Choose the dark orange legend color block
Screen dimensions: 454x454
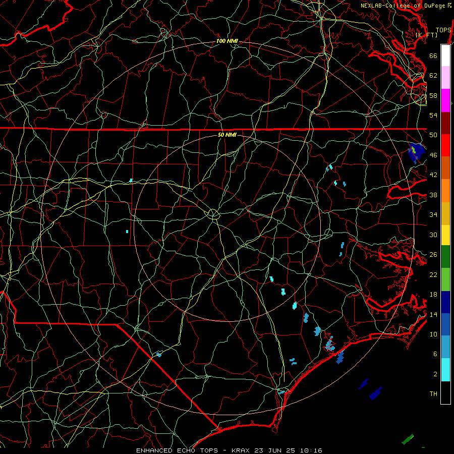[445, 168]
